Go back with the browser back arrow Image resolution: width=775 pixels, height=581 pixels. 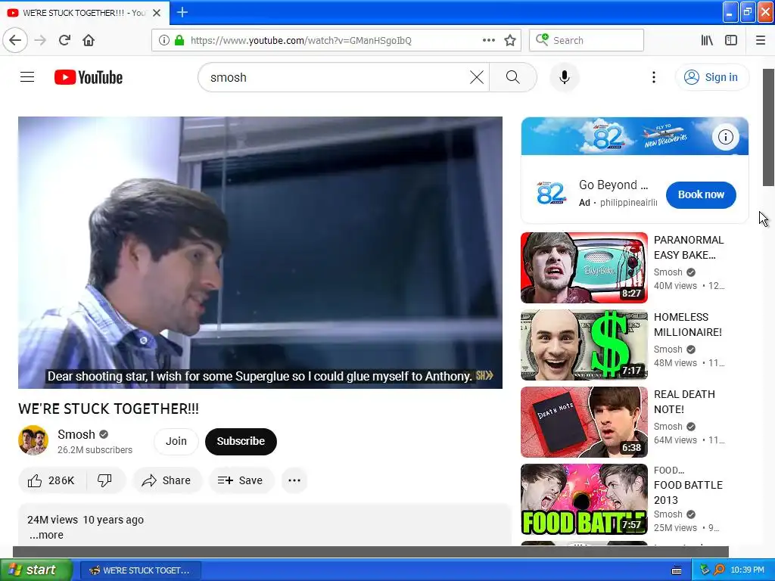pos(15,40)
